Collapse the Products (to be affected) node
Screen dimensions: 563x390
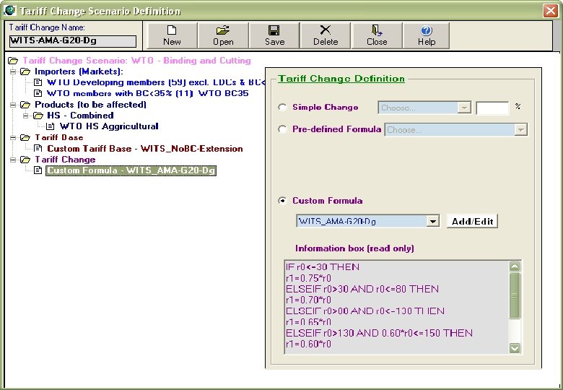13,105
